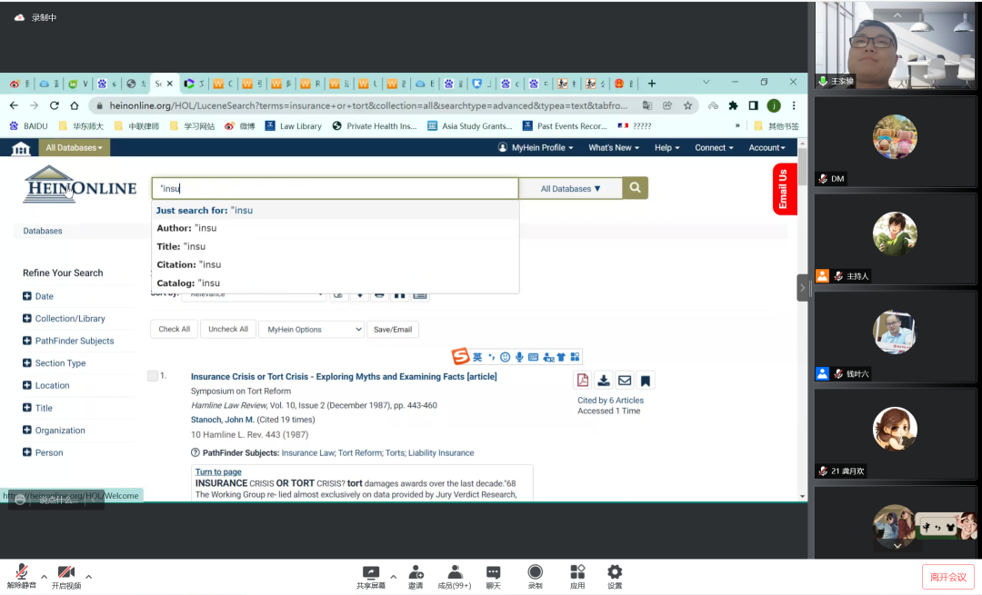The width and height of the screenshot is (982, 595).
Task: Click the Sogou microphone voice input icon
Action: (x=519, y=357)
